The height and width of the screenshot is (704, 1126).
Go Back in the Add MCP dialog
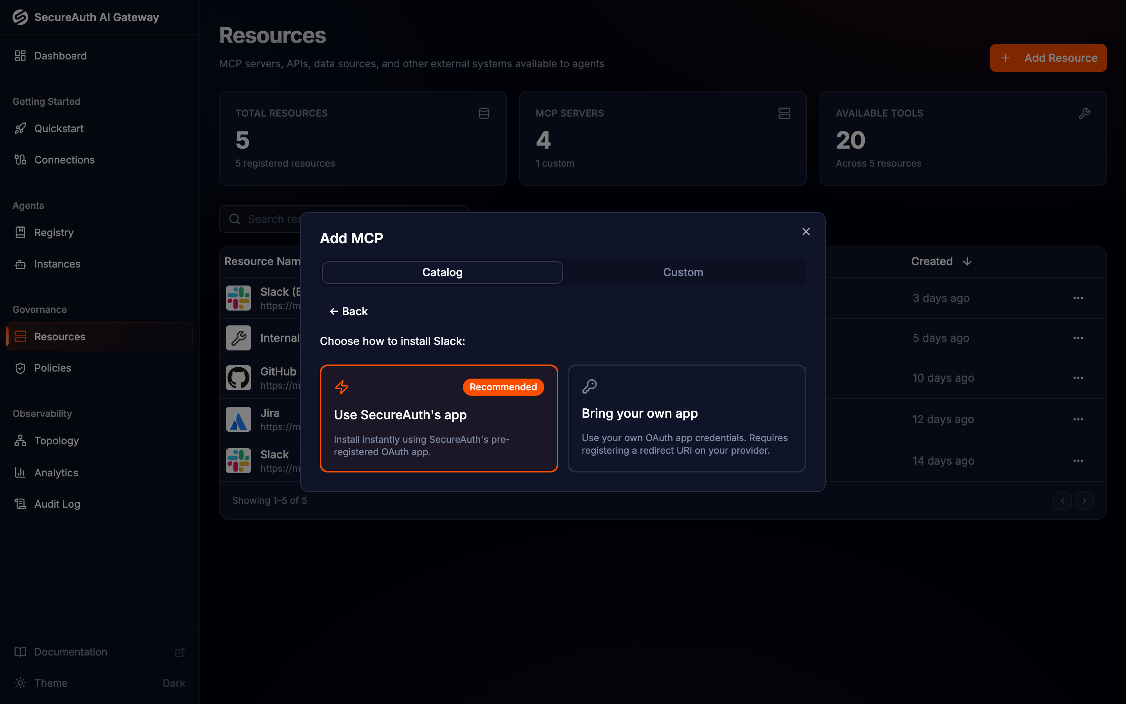[348, 311]
